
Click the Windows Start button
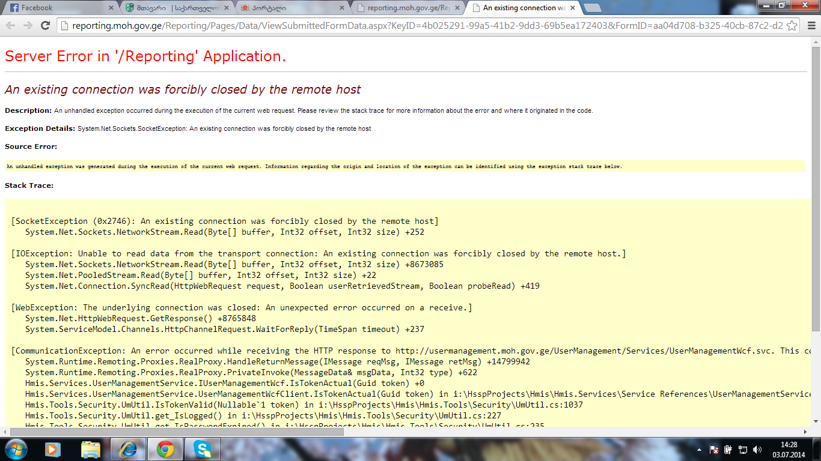click(x=16, y=449)
